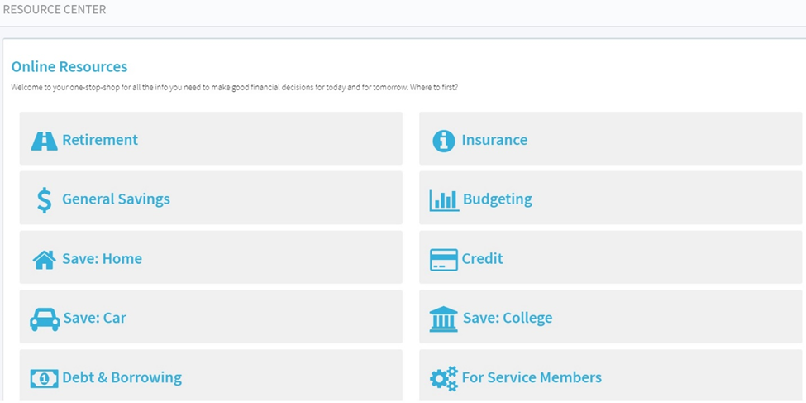Open the Insurance text link
The image size is (806, 403).
coord(494,140)
